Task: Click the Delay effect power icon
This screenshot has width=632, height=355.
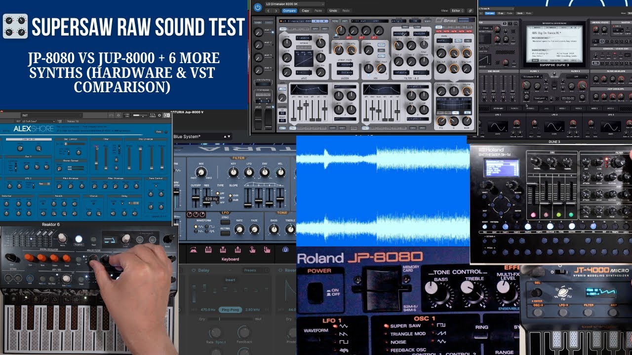Action: 193,270
